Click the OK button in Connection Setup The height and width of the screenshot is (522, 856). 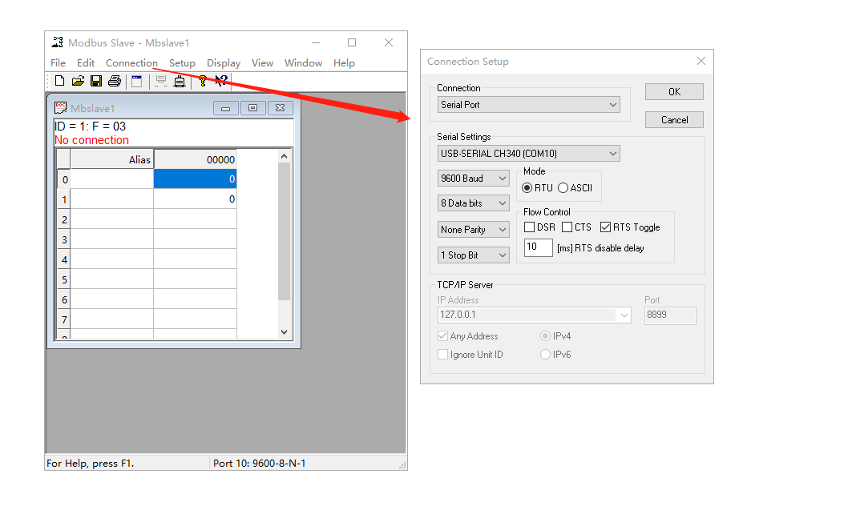coord(674,92)
